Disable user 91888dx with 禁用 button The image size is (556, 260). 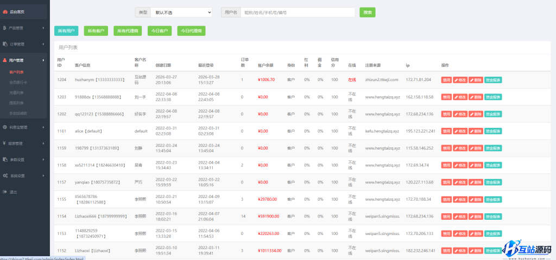coord(446,97)
